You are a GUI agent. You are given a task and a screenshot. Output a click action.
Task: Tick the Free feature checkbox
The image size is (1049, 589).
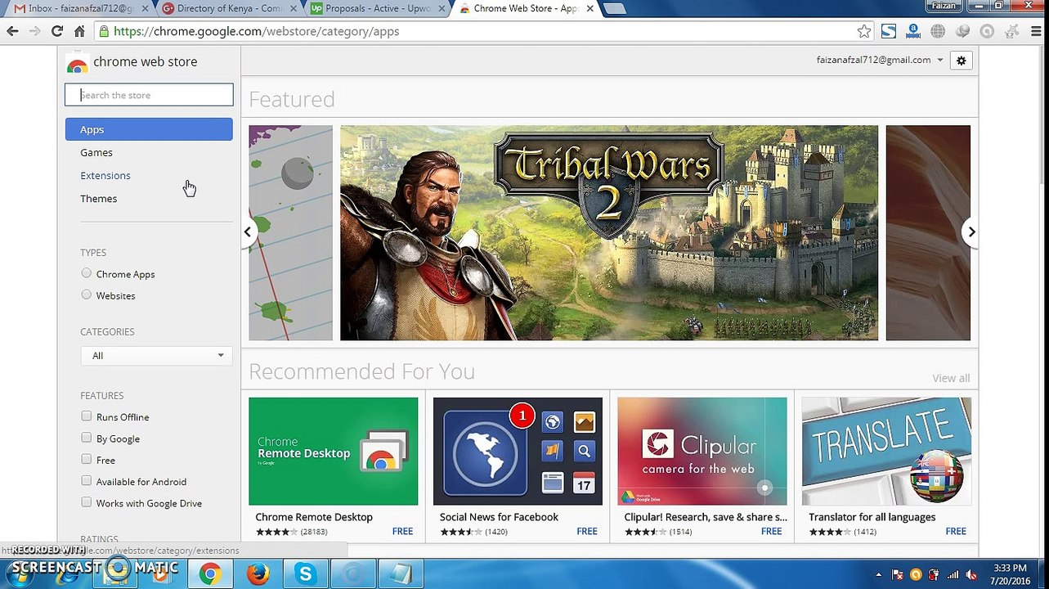(87, 459)
